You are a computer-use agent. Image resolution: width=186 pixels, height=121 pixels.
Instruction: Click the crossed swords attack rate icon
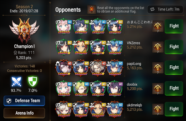[16, 82]
